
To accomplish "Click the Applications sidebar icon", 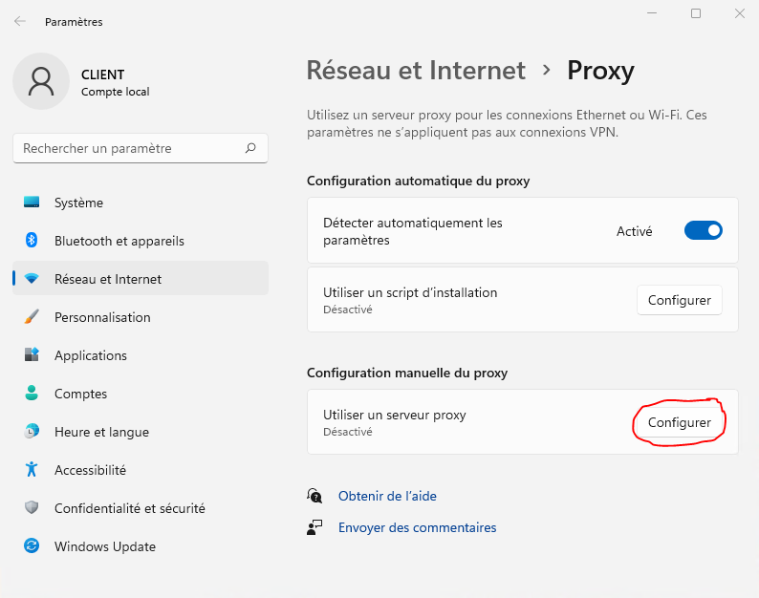I will tap(32, 354).
